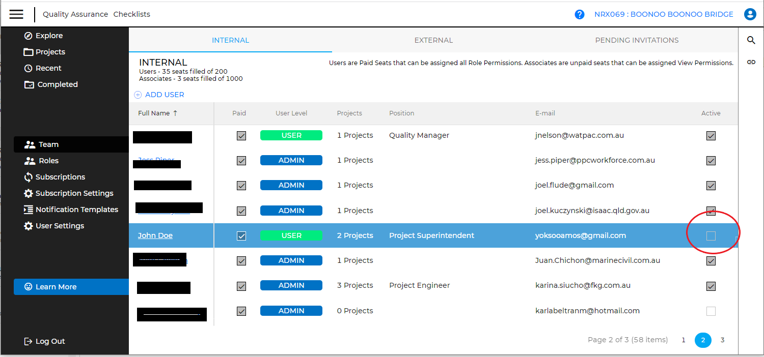Toggle Active checkbox for karina.siucho@fkg.com.au
Viewport: 764px width, 357px height.
click(711, 286)
